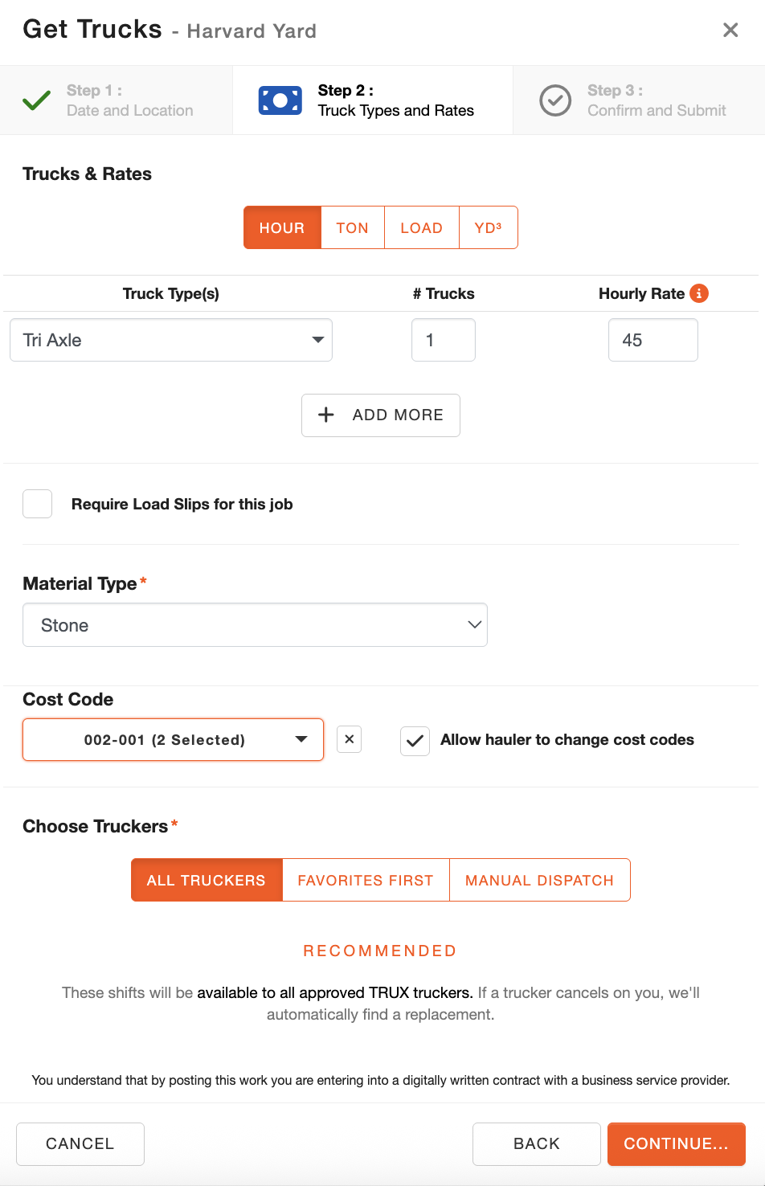
Task: Expand the Material Type Stone dropdown
Action: coord(255,625)
